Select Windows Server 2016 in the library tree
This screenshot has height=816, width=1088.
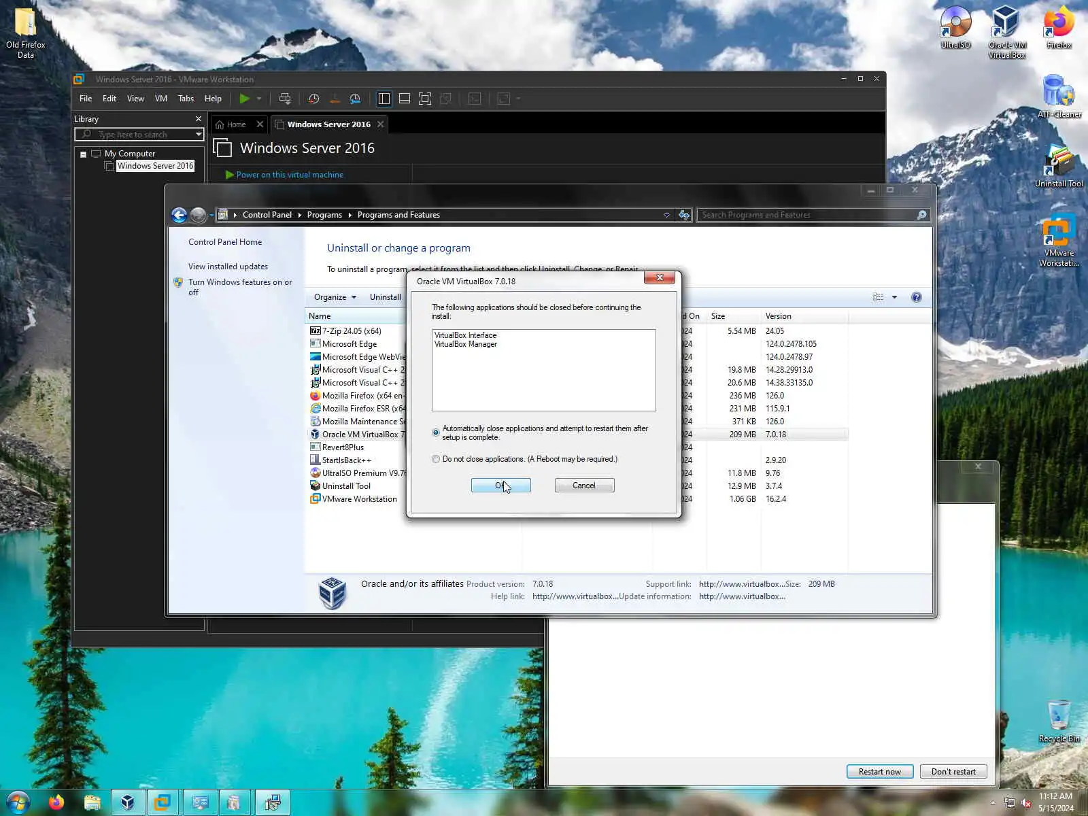(x=155, y=166)
